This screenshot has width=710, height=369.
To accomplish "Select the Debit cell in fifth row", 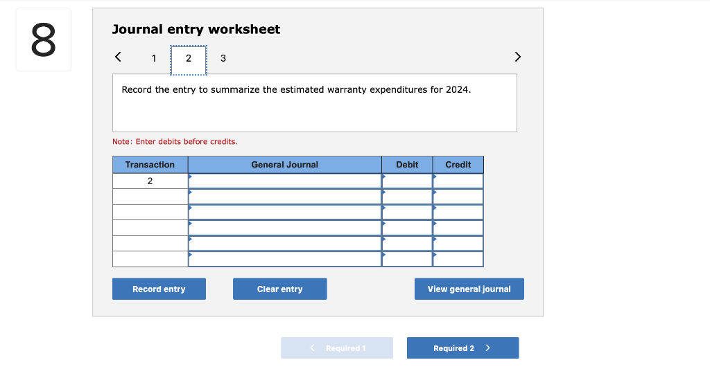I will [407, 243].
